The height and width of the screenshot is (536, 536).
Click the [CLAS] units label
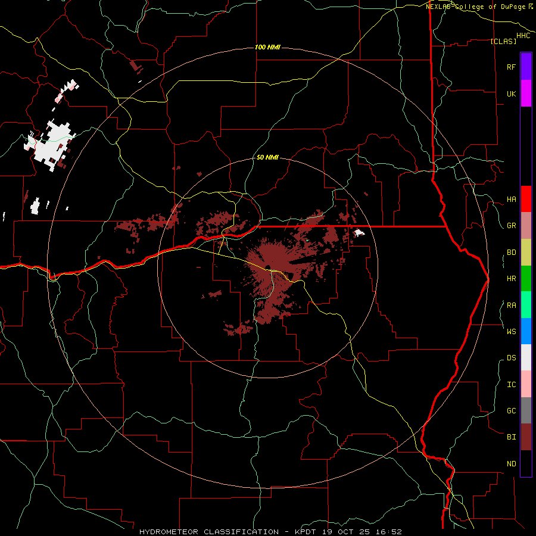(503, 41)
